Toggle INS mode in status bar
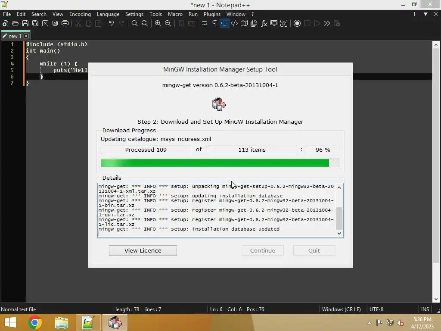 [425, 309]
